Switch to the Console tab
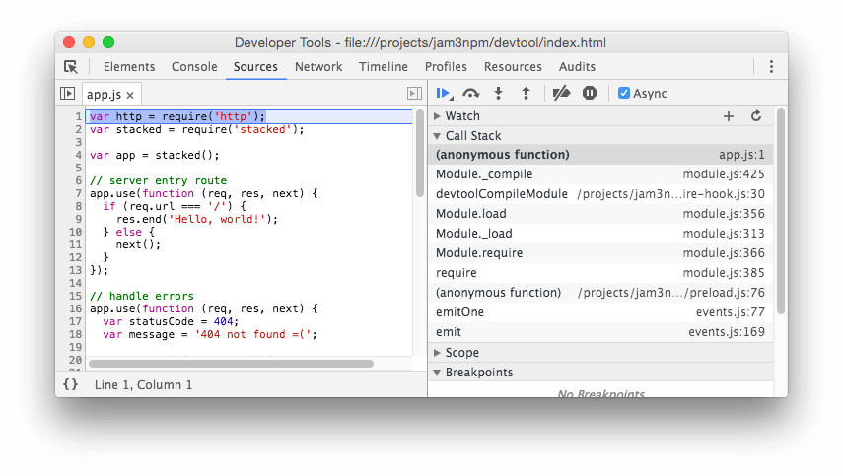The height and width of the screenshot is (476, 843). [194, 67]
